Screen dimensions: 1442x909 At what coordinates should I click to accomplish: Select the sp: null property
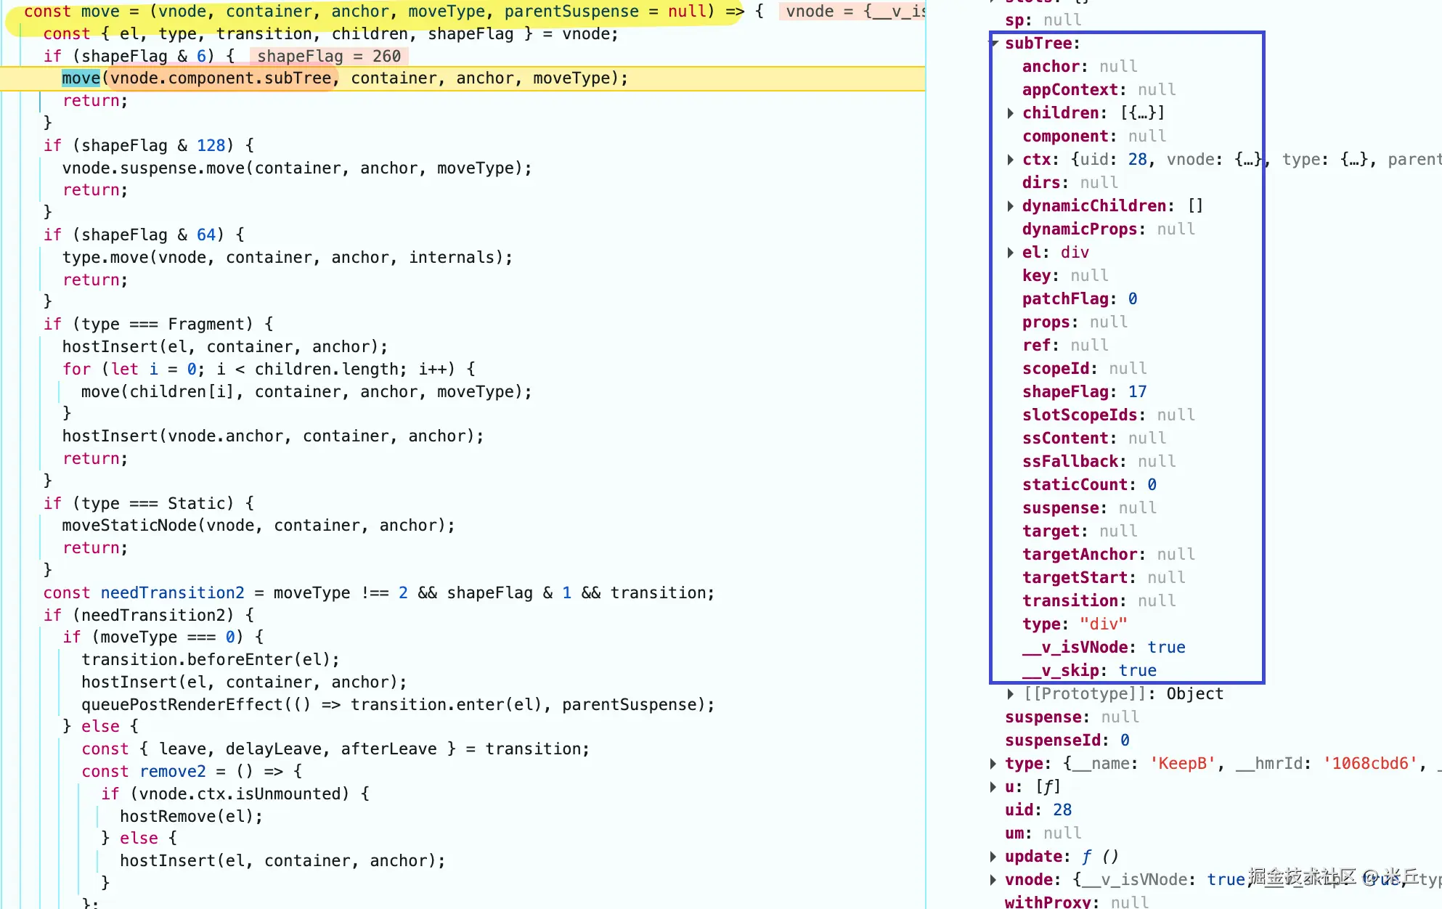tap(1043, 20)
